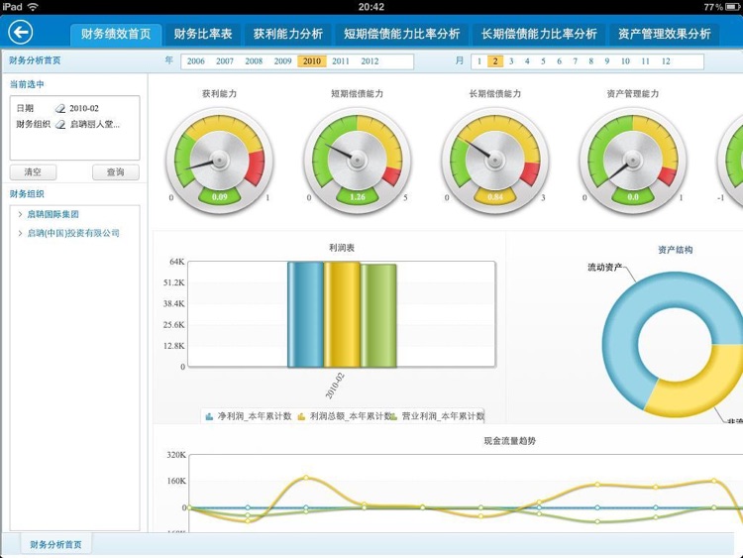Screen dimensions: 743x558
Task: Clear the 财务组织 filter eraser icon
Action: (x=60, y=125)
